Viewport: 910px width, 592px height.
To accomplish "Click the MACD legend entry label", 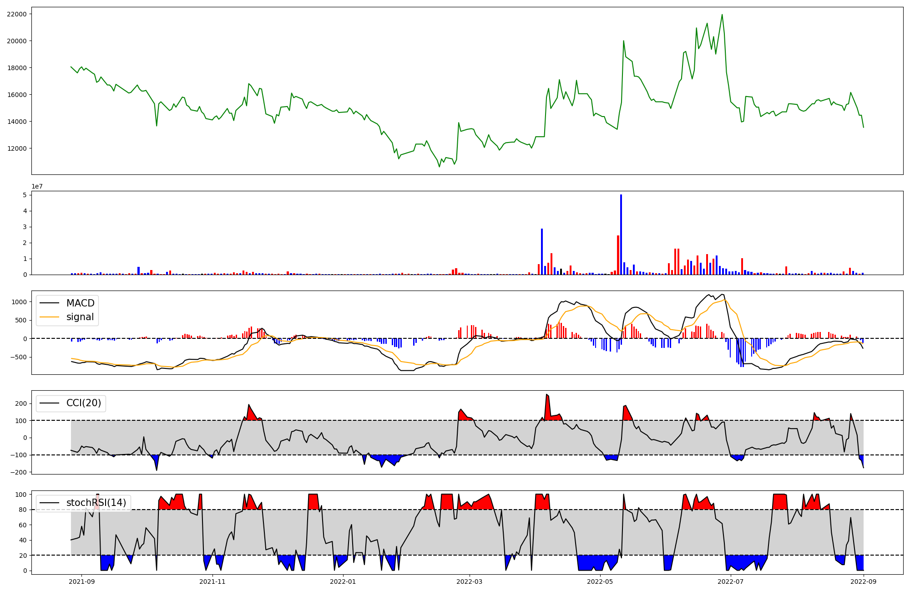I will click(x=80, y=303).
